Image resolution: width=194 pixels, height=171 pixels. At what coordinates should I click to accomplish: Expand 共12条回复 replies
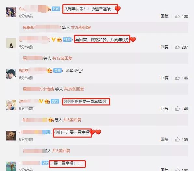pos(62,58)
